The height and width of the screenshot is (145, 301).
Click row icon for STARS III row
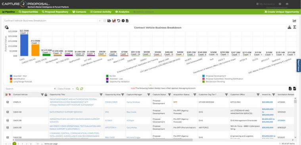8,102
